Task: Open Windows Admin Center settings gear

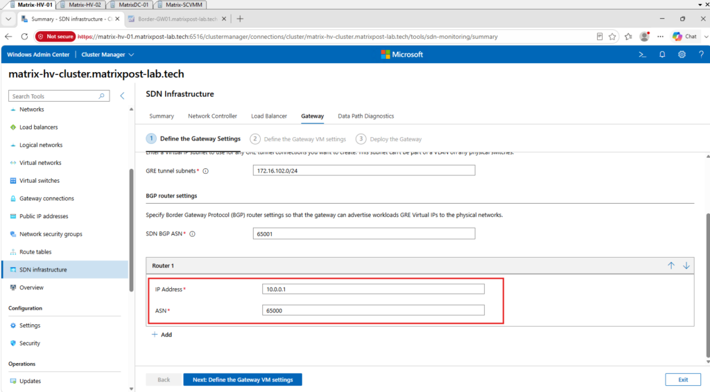Action: [x=682, y=55]
